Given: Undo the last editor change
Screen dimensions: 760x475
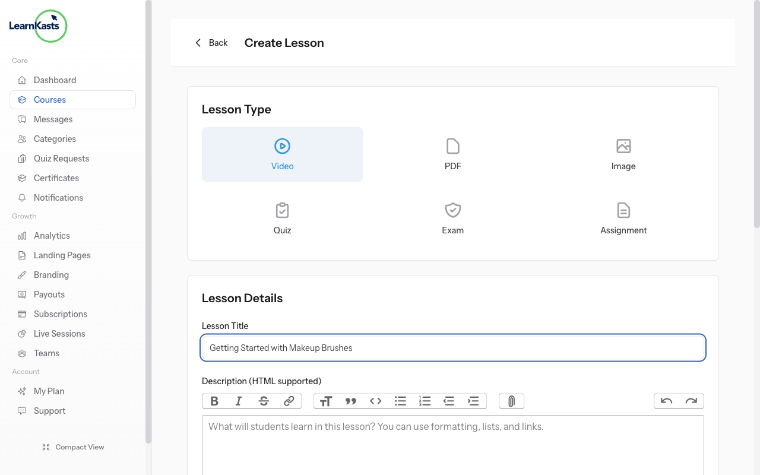Looking at the screenshot, I should click(x=666, y=401).
